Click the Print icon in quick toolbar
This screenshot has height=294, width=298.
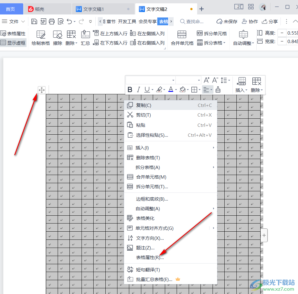[x=52, y=22]
